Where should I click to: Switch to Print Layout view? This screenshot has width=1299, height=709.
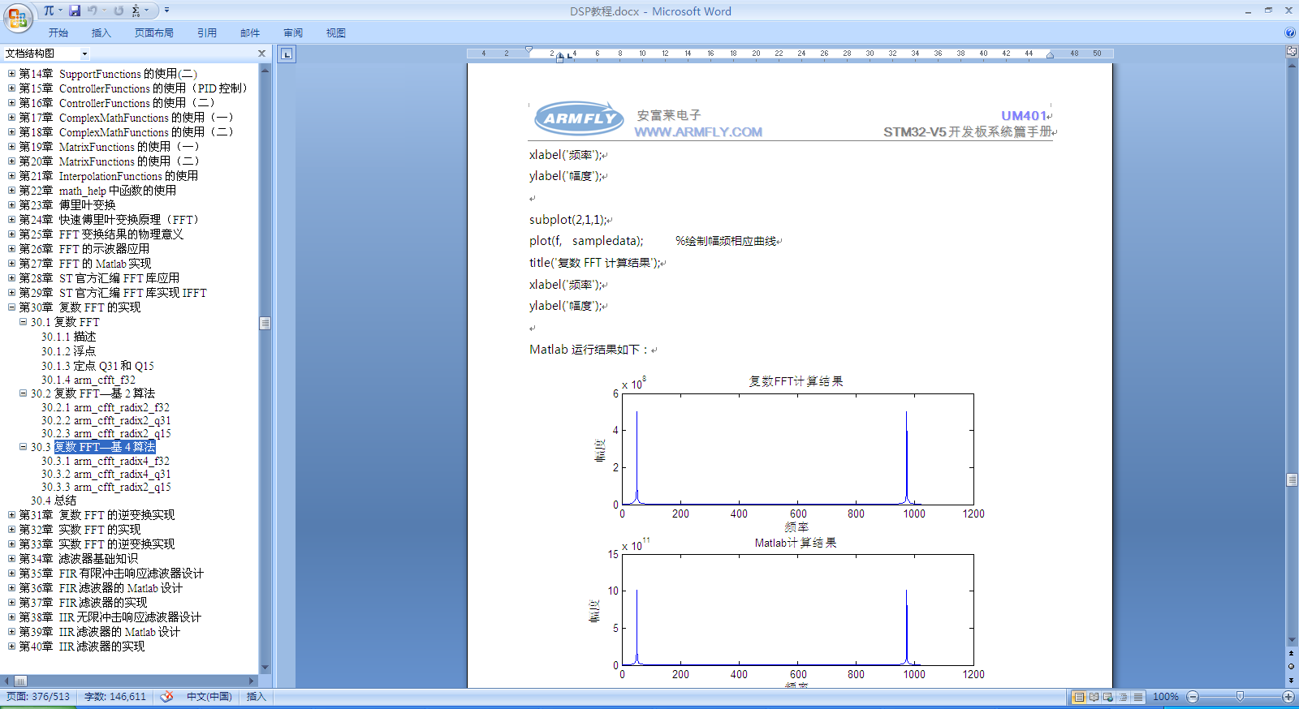[x=1079, y=697]
